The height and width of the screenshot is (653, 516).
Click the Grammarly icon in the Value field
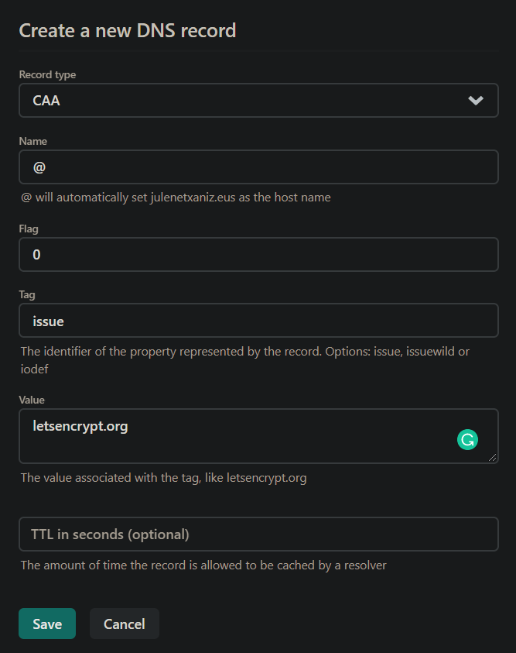coord(467,439)
